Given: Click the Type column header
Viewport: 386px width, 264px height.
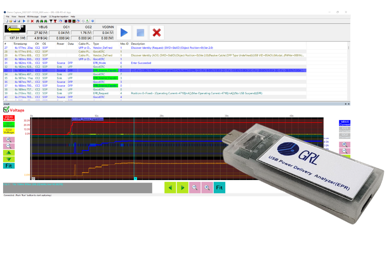Looking at the screenshot, I should (96, 44).
